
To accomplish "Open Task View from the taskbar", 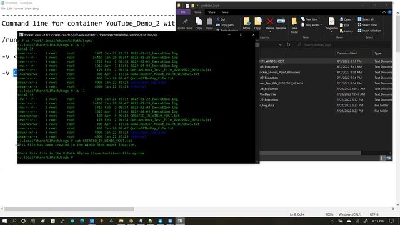I will pyautogui.click(x=32, y=221).
